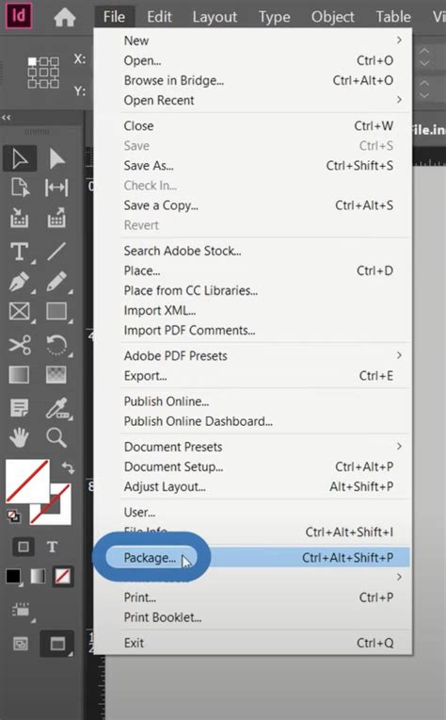Apply None red-slash swatch
This screenshot has height=720, width=446.
pos(62,576)
